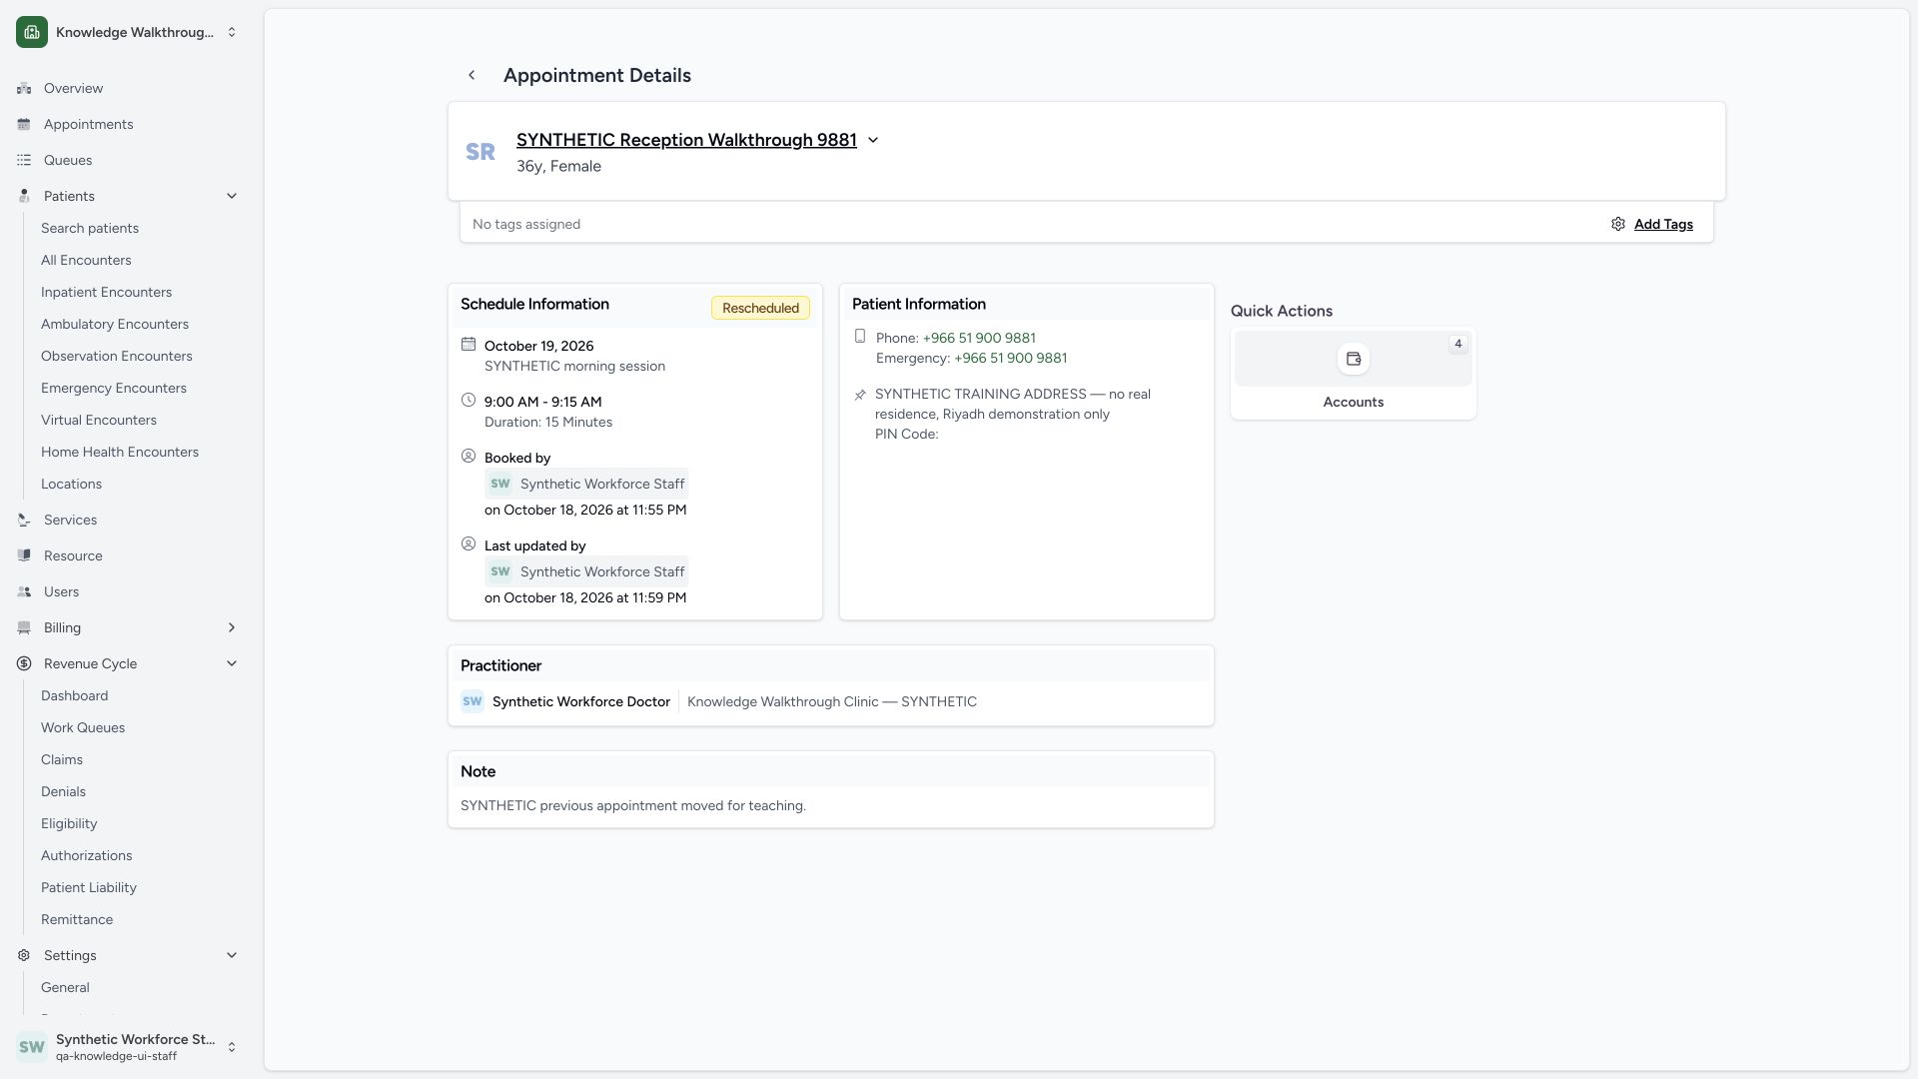
Task: Click the patient phone number link
Action: [x=979, y=338]
